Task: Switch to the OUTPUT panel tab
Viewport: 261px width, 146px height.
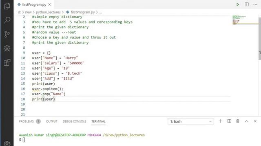Action: pos(52,121)
